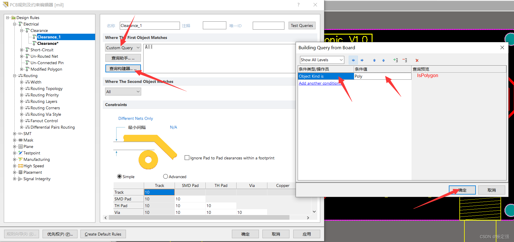Click the right arrow in query builder toolbar
This screenshot has width=514, height=242.
[x=362, y=60]
